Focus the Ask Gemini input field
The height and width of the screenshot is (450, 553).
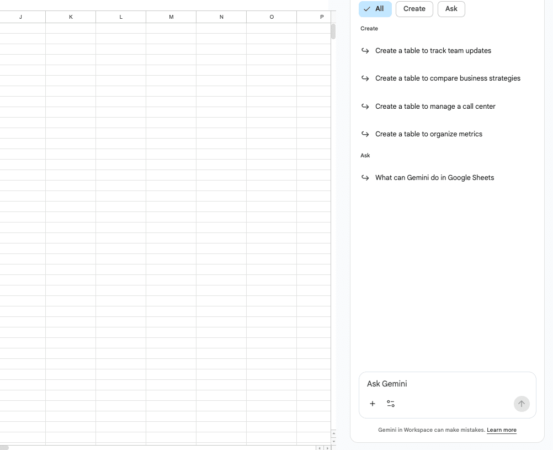click(x=447, y=384)
